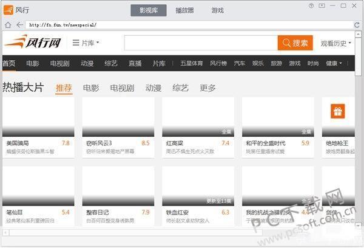
Task: Select 推荐 tab under 热播大片
Action: (x=64, y=88)
